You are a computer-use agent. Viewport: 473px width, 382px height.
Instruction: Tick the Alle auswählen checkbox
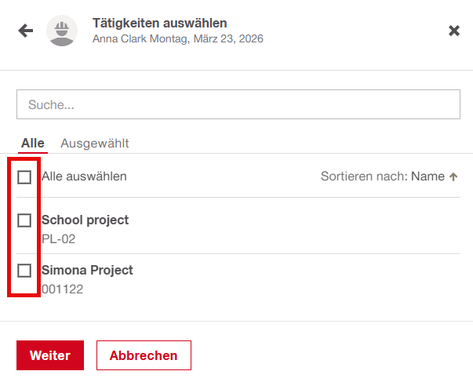24,176
